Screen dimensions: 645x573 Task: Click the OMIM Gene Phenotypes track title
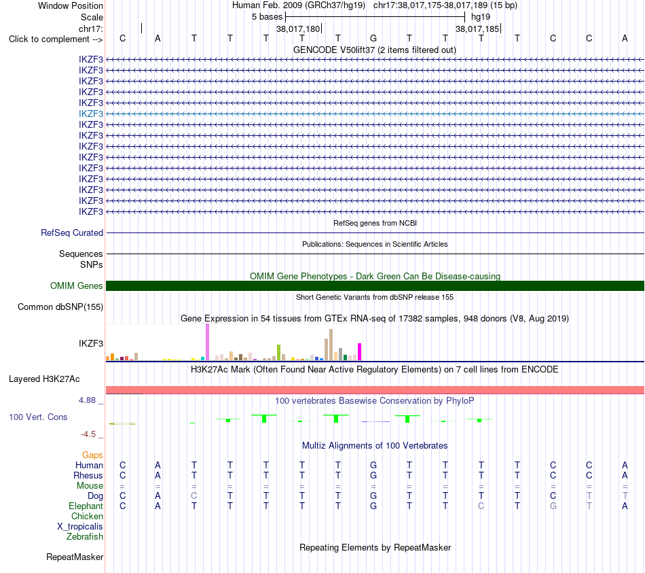click(375, 276)
